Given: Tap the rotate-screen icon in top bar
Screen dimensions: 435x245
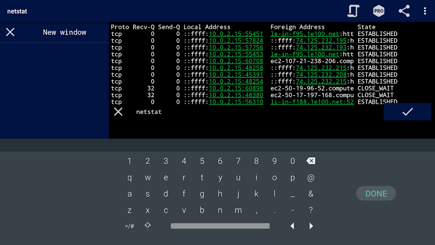Looking at the screenshot, I should click(x=353, y=11).
